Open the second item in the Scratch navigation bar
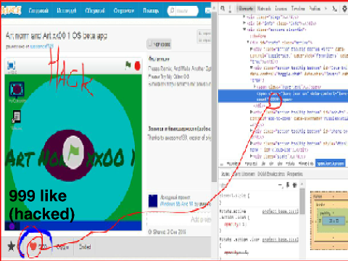 pos(67,11)
